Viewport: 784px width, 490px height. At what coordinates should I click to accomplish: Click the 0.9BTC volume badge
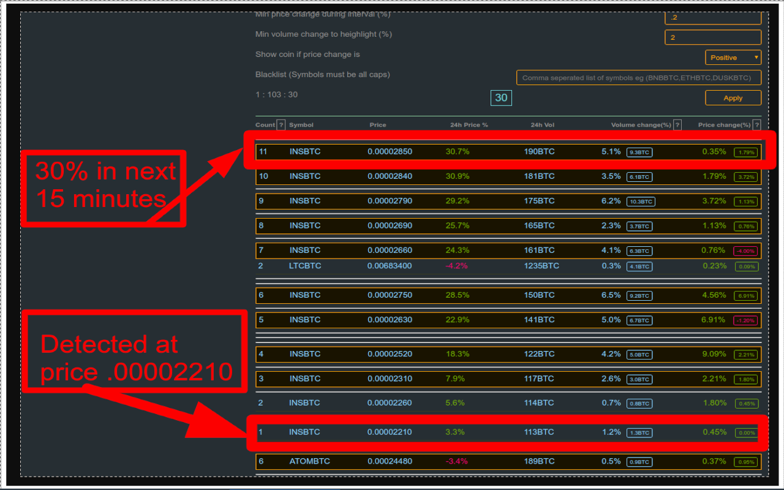pos(639,462)
